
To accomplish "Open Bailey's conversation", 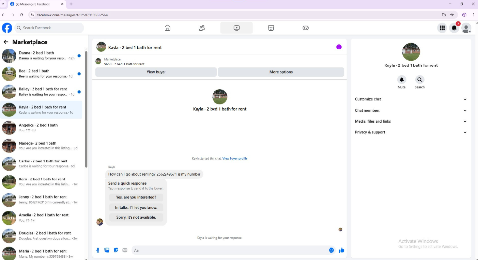I will (x=41, y=92).
